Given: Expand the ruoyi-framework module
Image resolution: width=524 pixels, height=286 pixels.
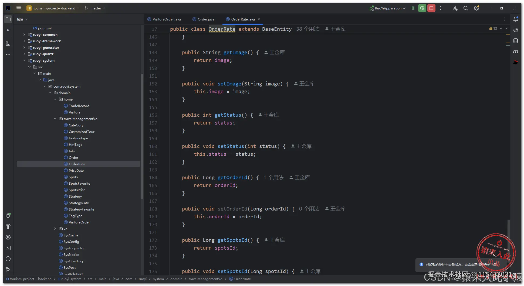Looking at the screenshot, I should 24,41.
